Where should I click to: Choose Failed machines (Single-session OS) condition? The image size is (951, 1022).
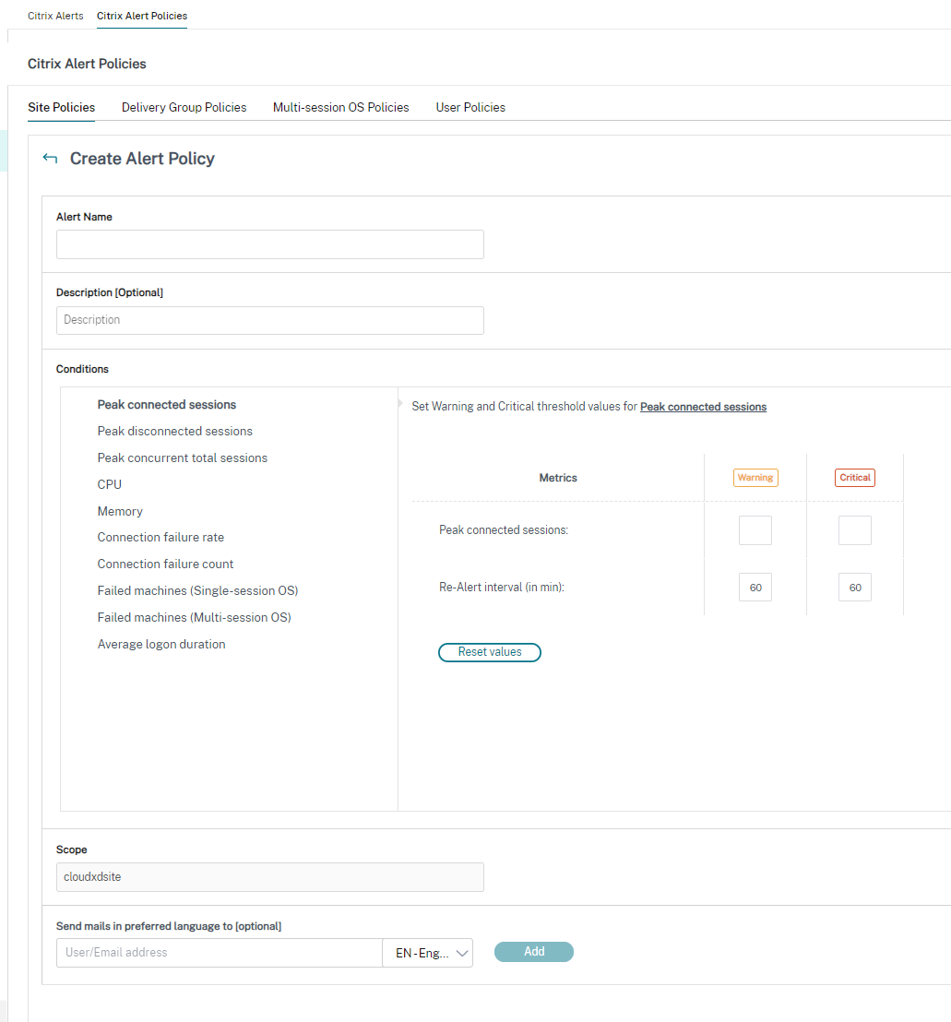click(197, 590)
